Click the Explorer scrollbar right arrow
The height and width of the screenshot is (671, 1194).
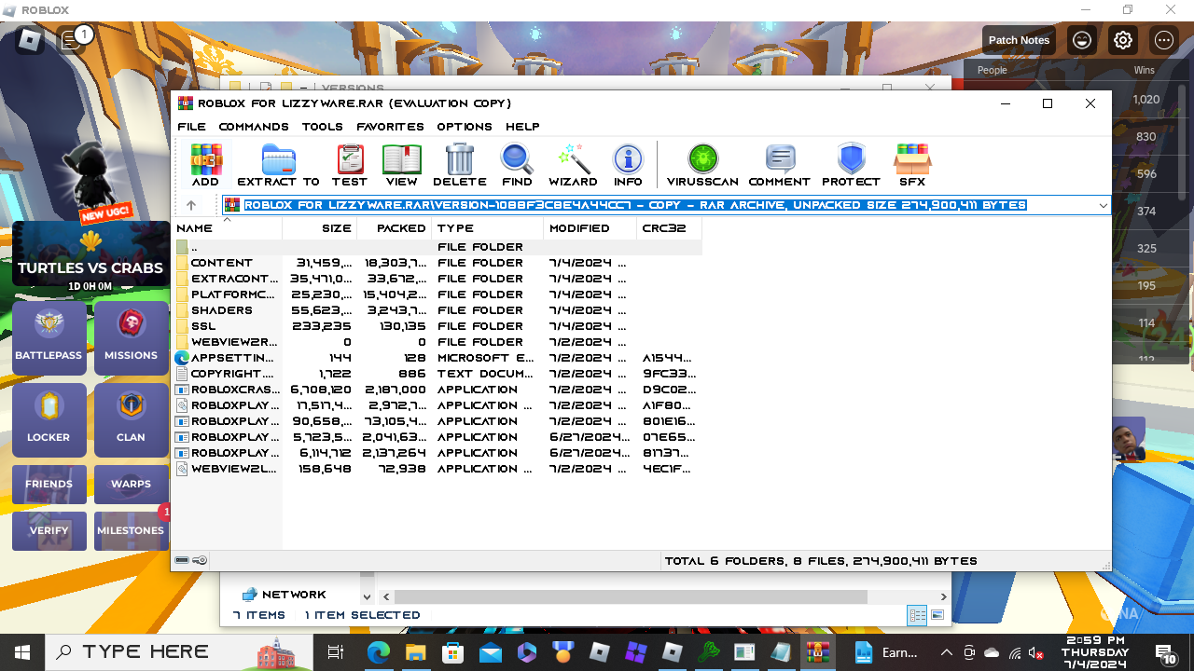(943, 596)
